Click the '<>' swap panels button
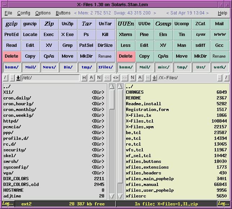 point(116,77)
